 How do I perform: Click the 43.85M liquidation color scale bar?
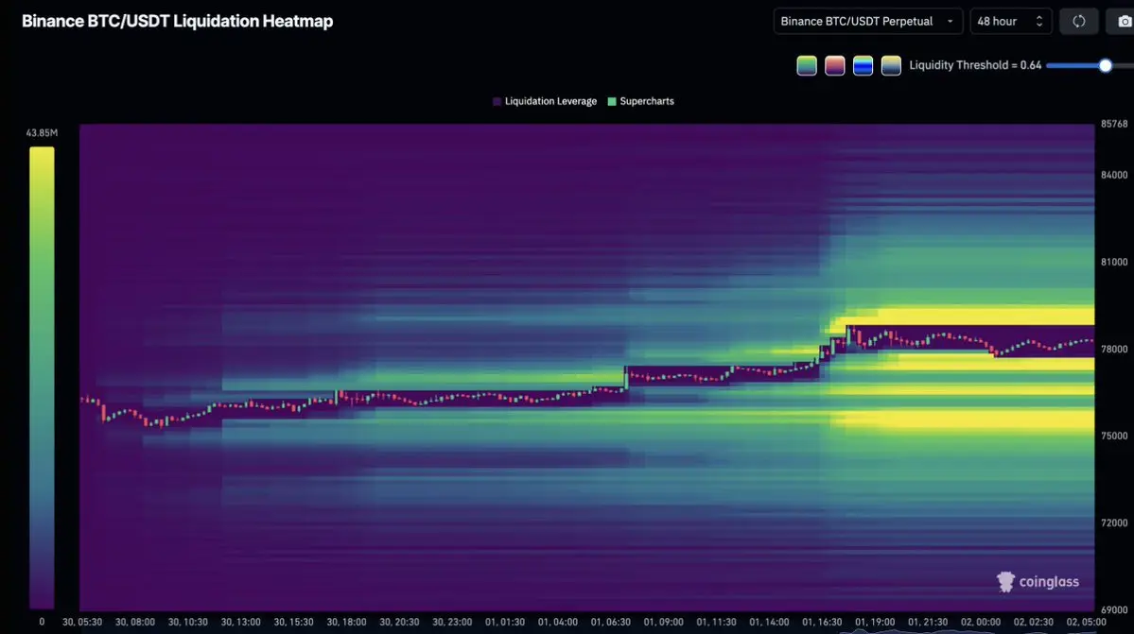(x=42, y=378)
